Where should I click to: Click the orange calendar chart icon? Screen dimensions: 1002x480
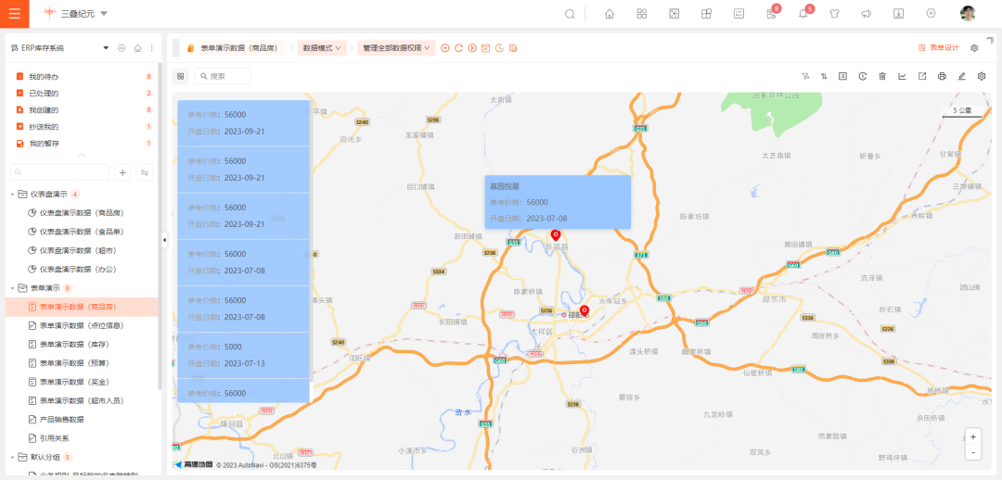[x=485, y=48]
